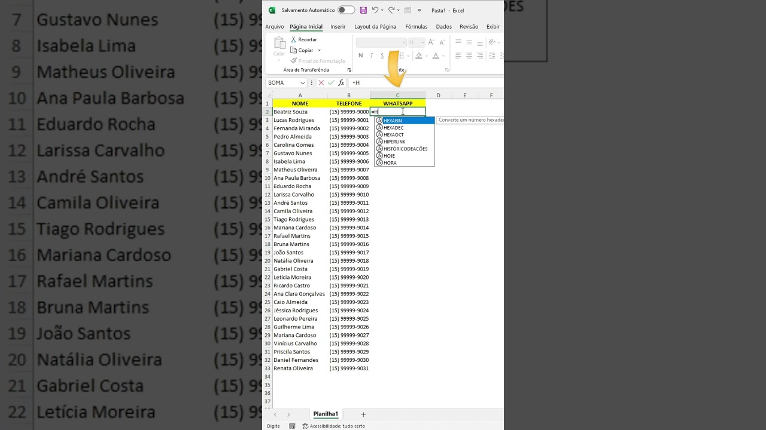
Task: Click into the formula bar showing =H
Action: [426, 83]
